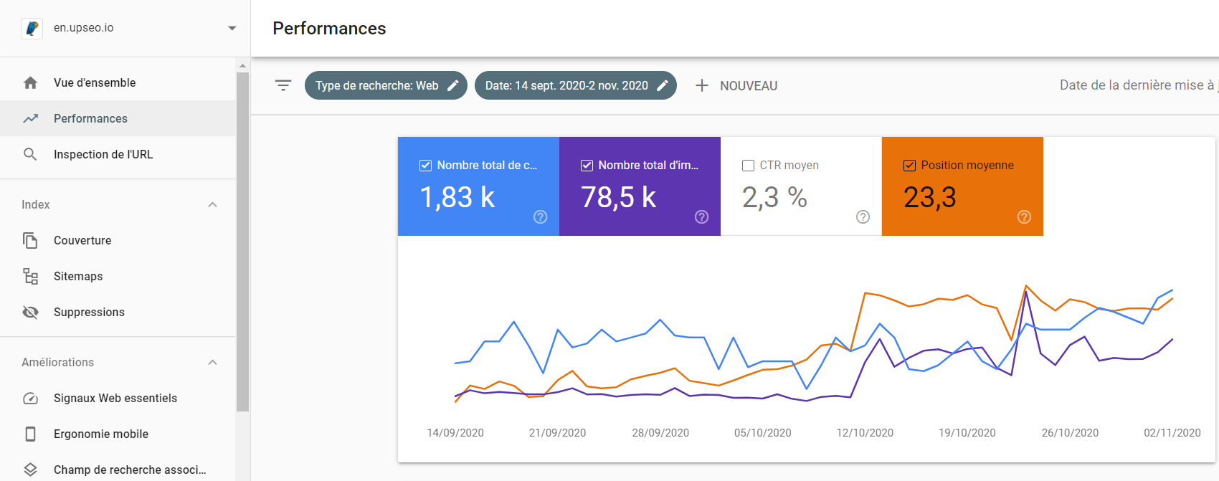1219x481 pixels.
Task: Click the Date de la dernière mise à jour text
Action: point(1139,85)
